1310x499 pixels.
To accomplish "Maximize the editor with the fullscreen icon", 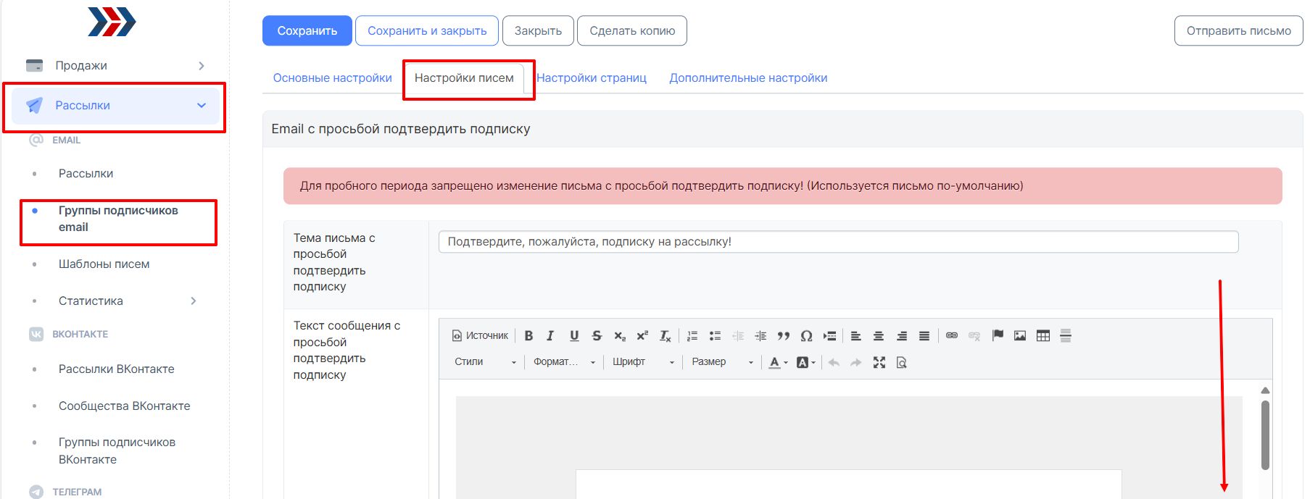I will point(879,362).
